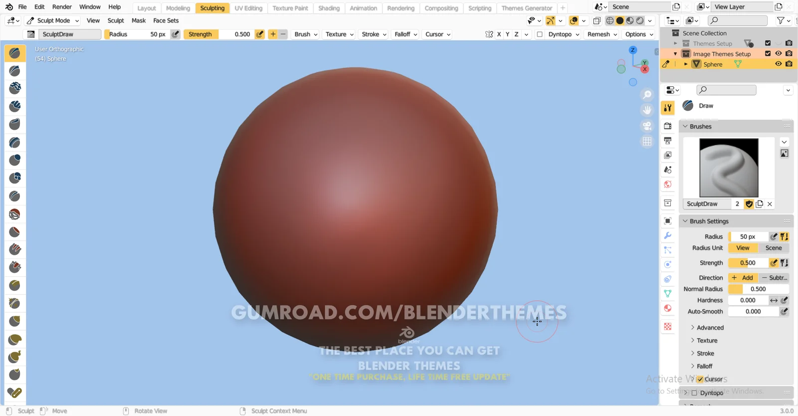Toggle camera view gizmo in viewport
Image resolution: width=798 pixels, height=416 pixels.
tap(647, 126)
